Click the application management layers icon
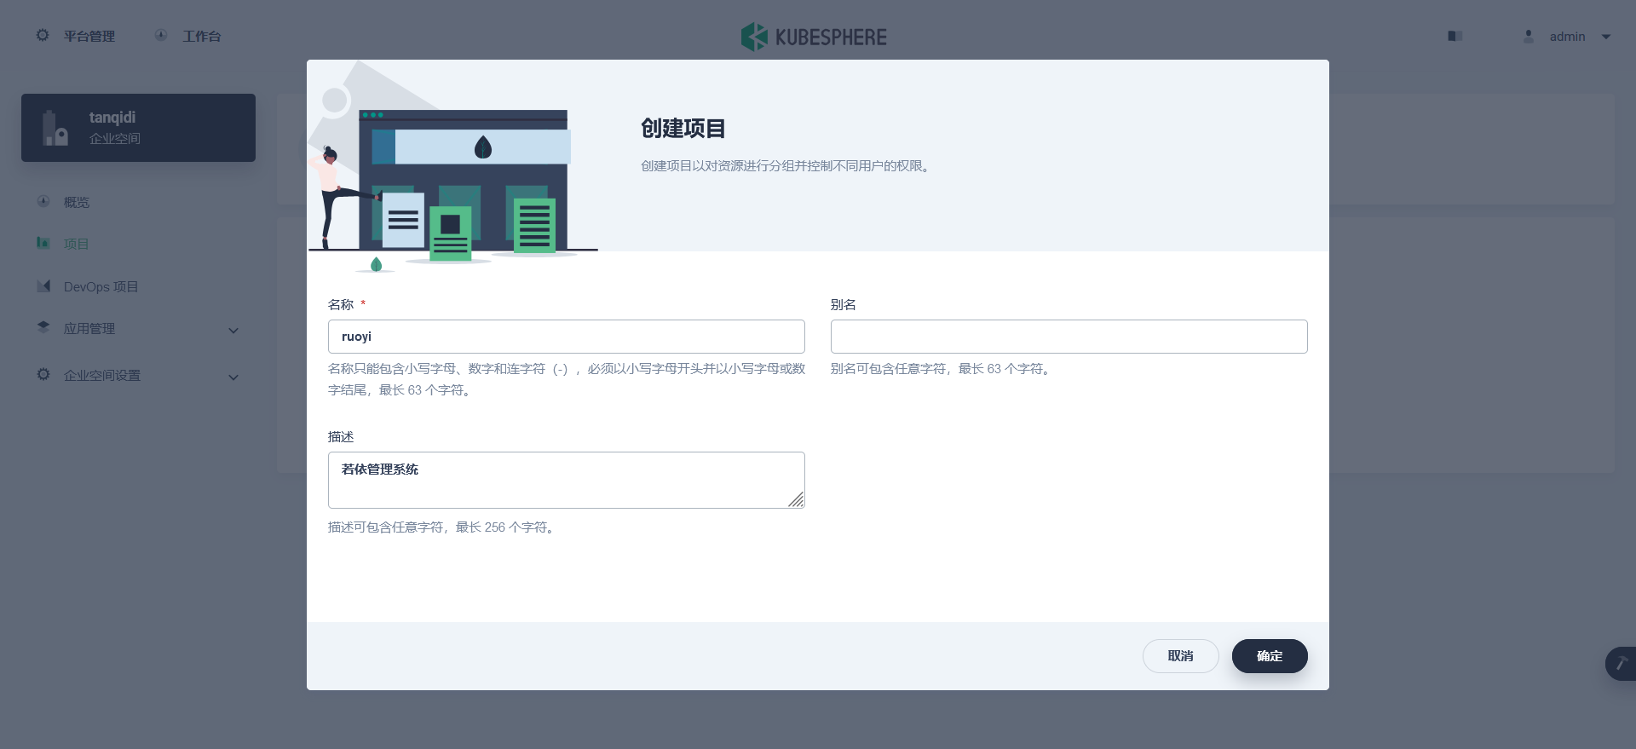The width and height of the screenshot is (1636, 749). pos(43,327)
